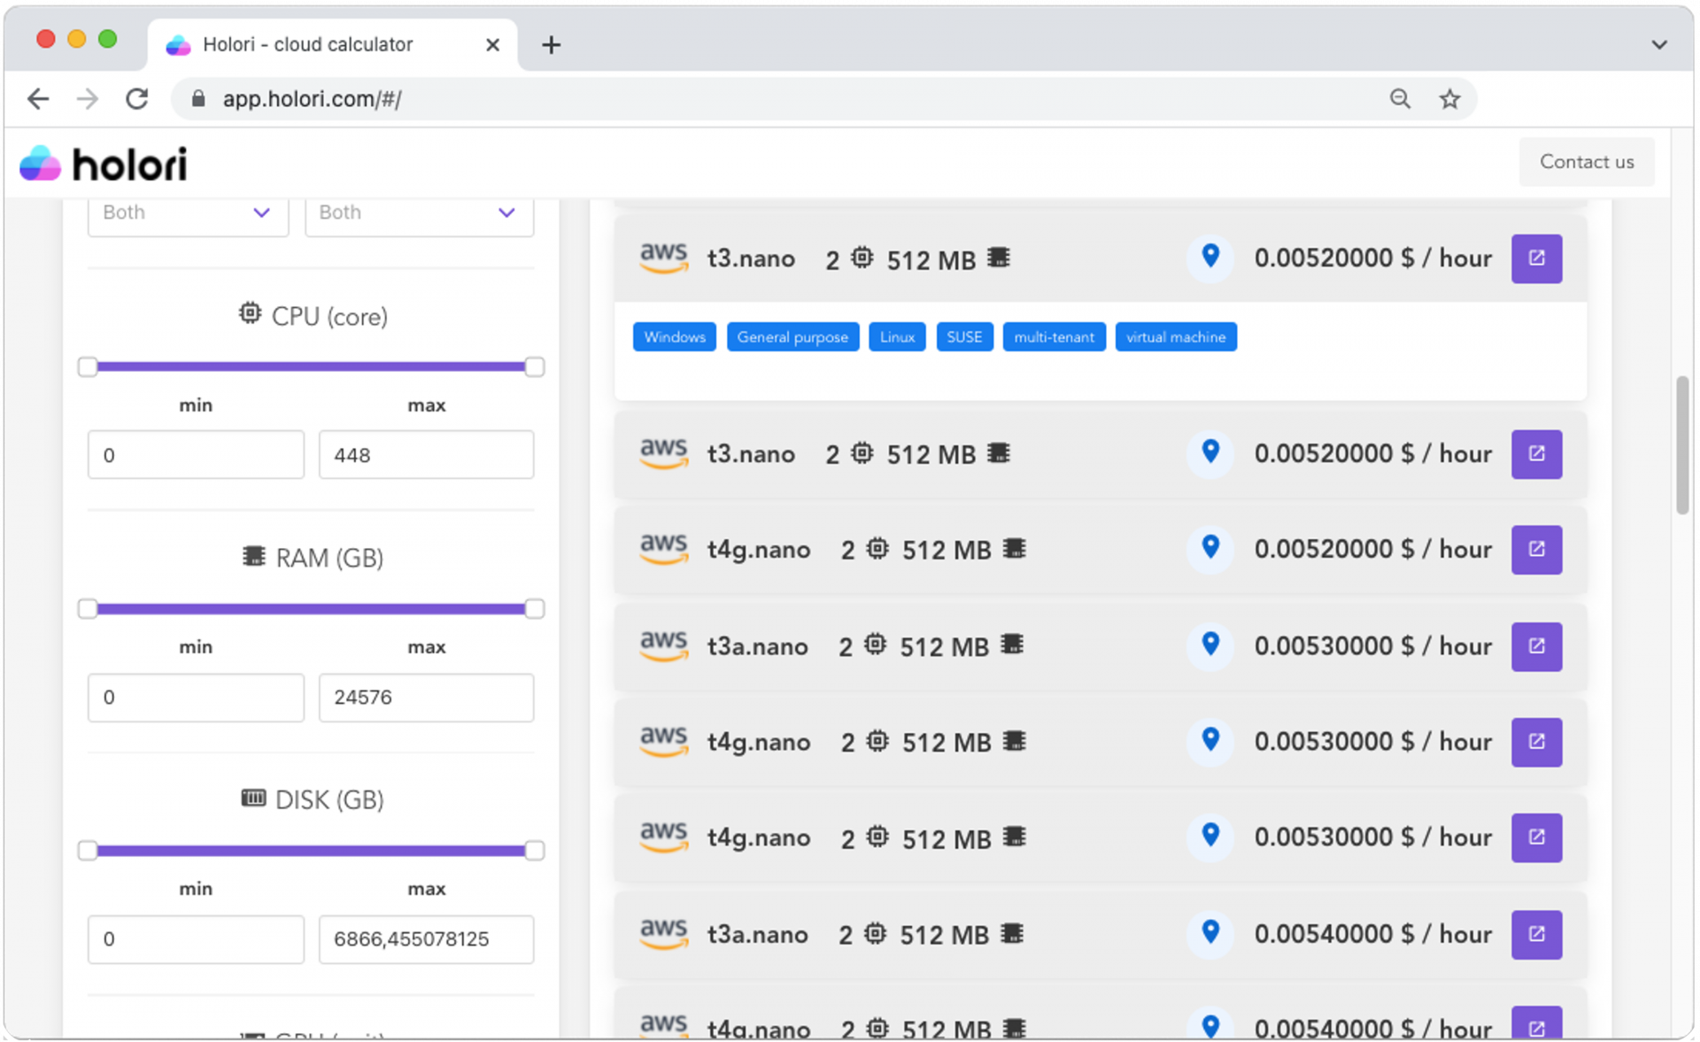Scroll down the results list

(1681, 729)
